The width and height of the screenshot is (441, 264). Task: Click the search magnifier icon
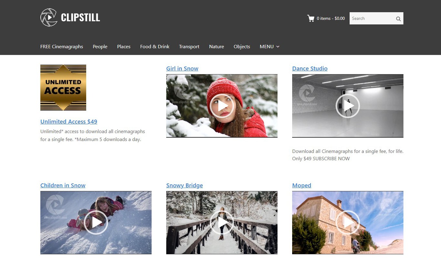(x=398, y=19)
